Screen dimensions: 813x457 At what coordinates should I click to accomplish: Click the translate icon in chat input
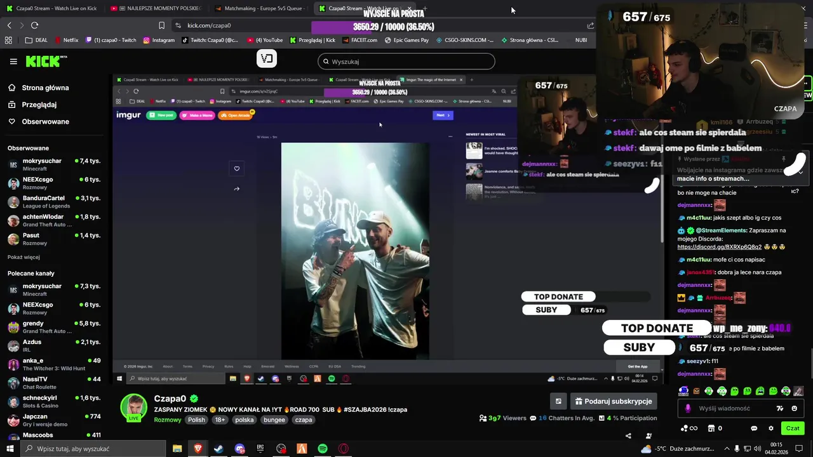[780, 409]
